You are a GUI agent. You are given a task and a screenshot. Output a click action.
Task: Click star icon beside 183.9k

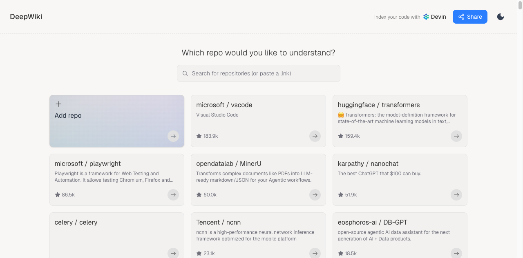tap(199, 136)
